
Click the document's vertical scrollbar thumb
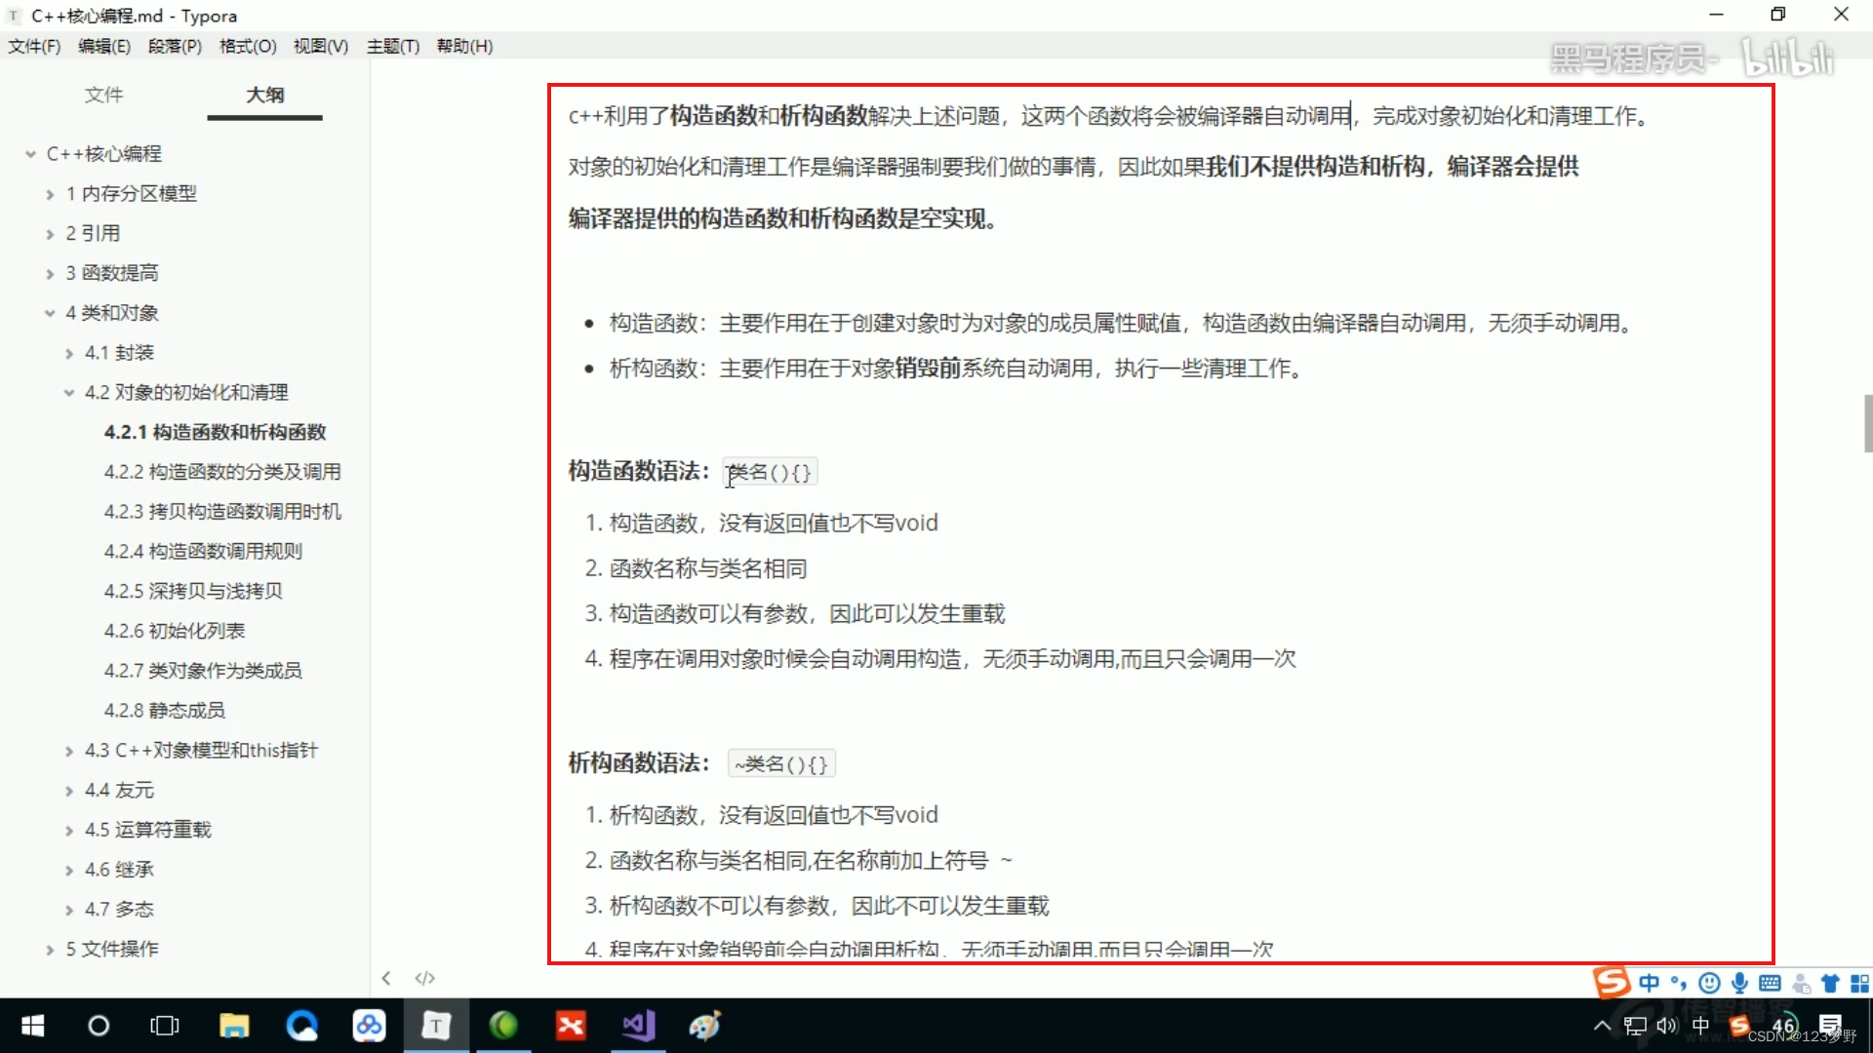(1867, 423)
